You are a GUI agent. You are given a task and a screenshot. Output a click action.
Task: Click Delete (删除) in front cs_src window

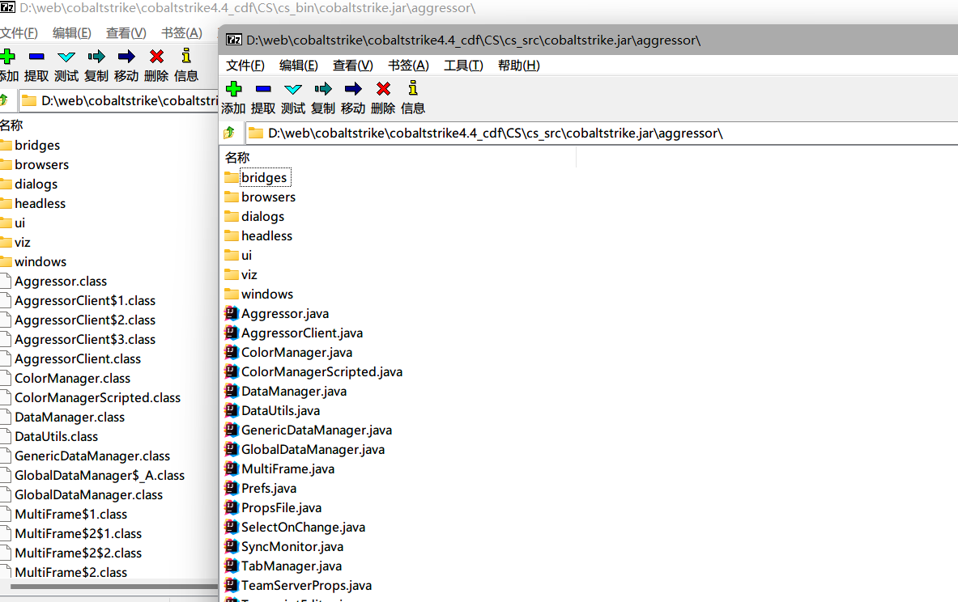click(383, 98)
